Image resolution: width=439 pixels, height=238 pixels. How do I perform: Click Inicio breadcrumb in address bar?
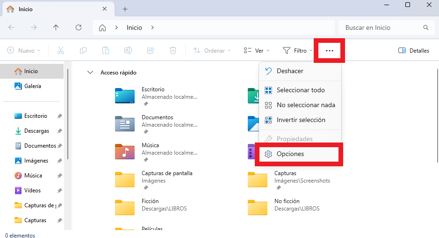point(134,27)
